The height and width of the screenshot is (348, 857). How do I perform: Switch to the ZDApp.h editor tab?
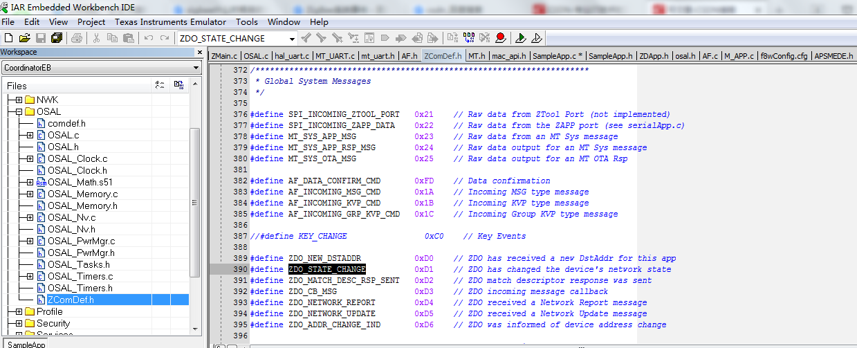point(654,56)
